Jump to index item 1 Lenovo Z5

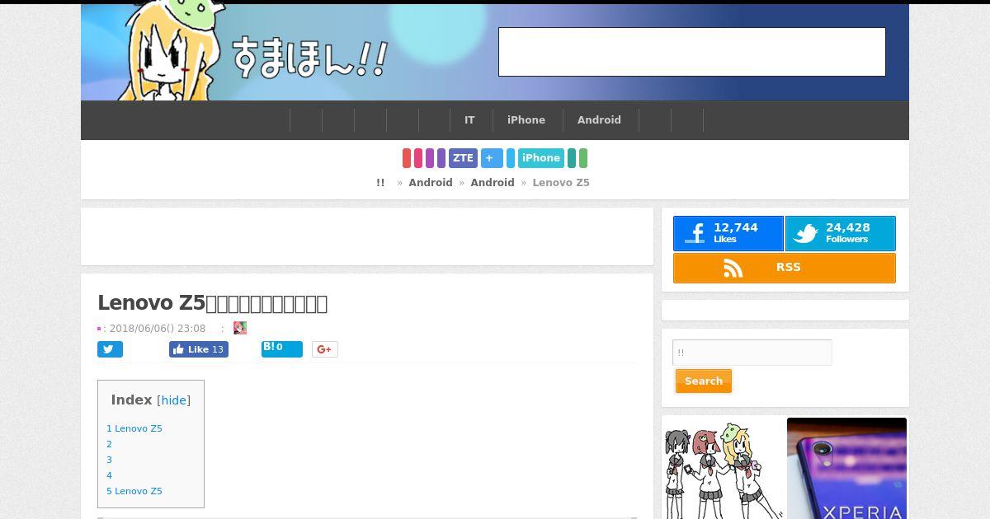click(134, 428)
